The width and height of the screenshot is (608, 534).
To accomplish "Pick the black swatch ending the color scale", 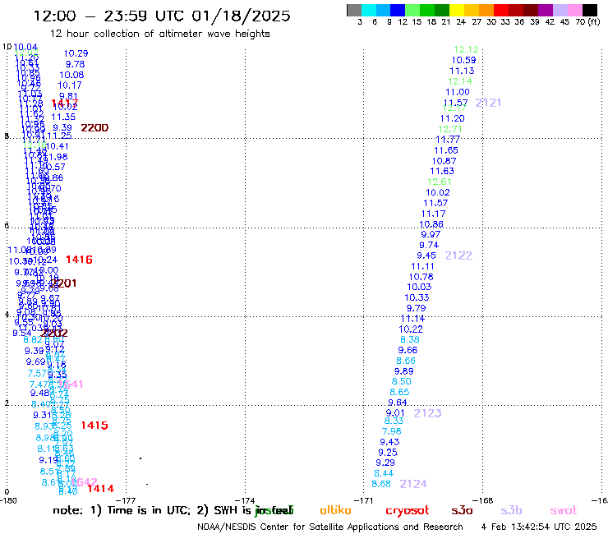I will tap(589, 10).
